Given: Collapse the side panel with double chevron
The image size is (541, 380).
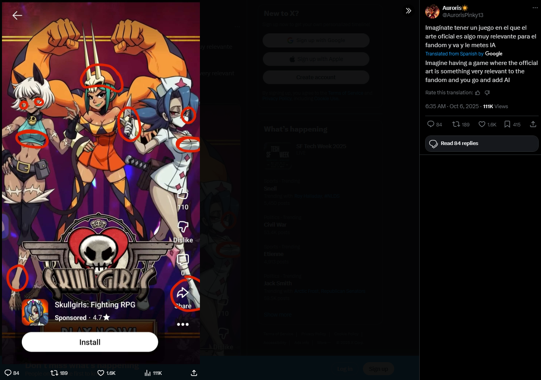Looking at the screenshot, I should [409, 11].
